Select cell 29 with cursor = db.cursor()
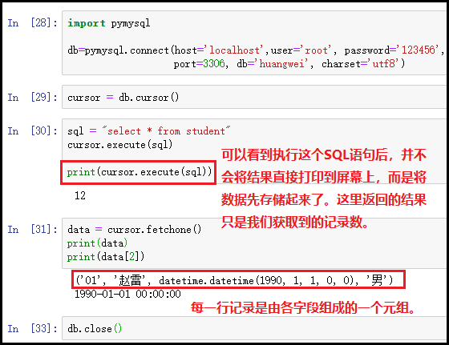Viewport: 449px width, 345px height. coord(254,97)
